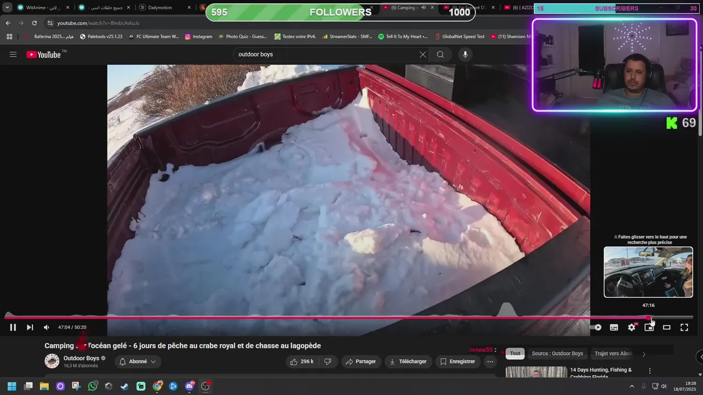Clear the search query with the X
703x395 pixels.
coord(422,54)
